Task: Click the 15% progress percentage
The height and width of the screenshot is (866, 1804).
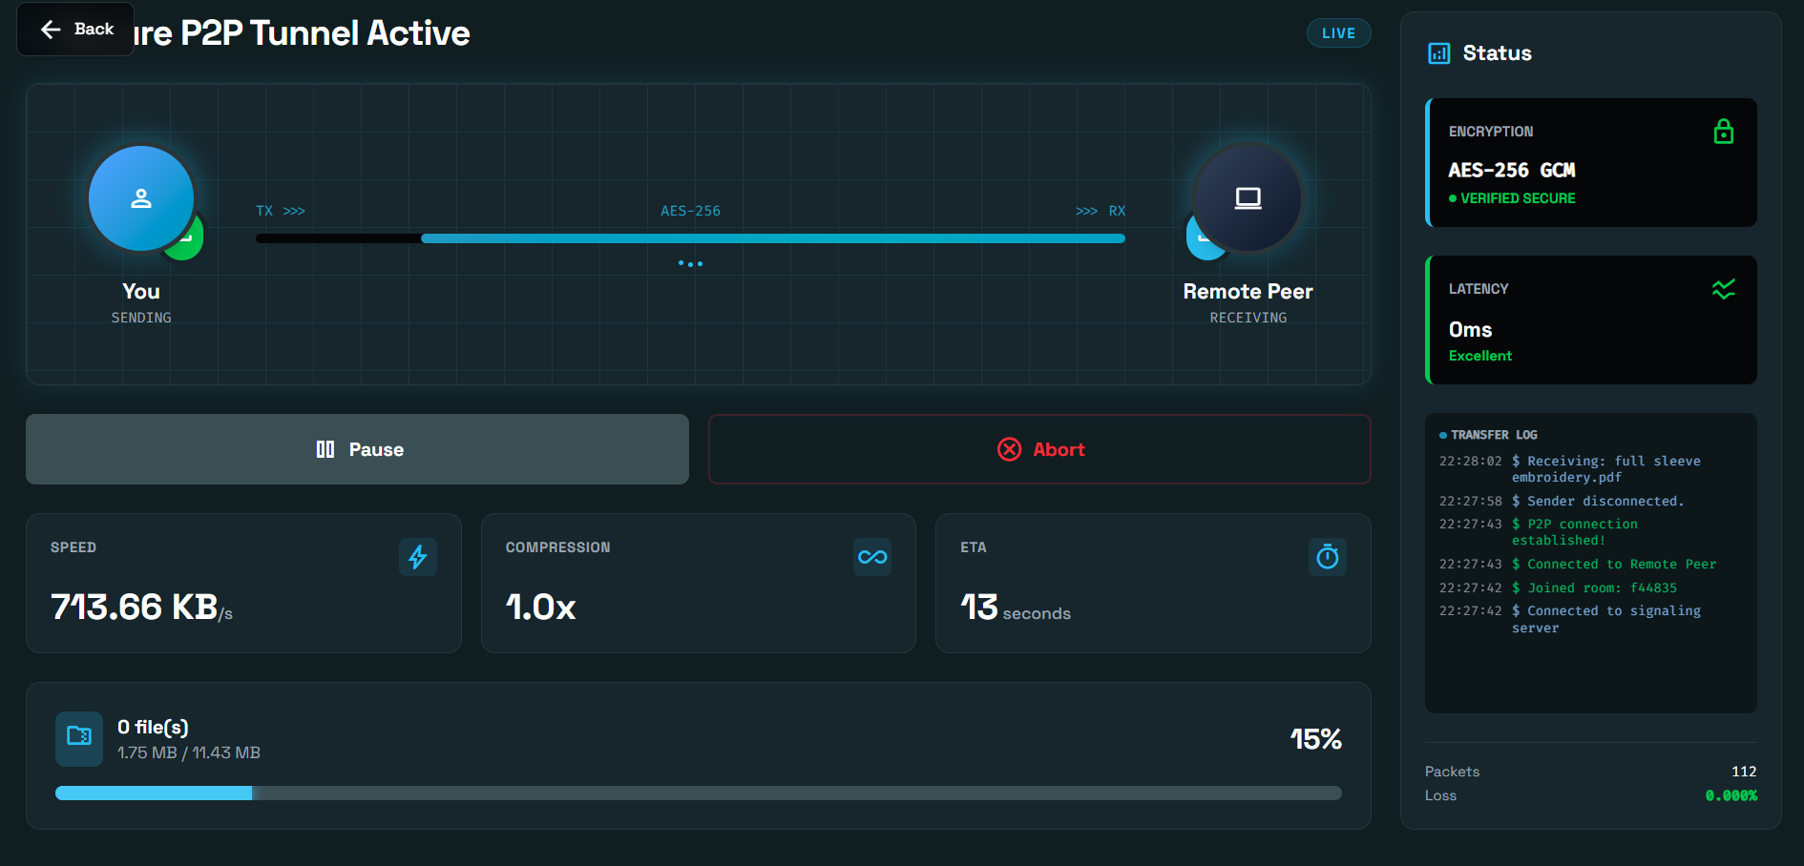Action: click(1315, 739)
